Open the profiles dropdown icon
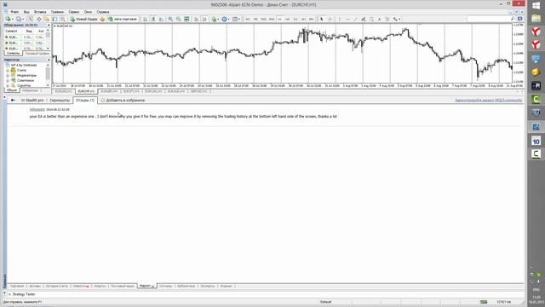 click(20, 19)
